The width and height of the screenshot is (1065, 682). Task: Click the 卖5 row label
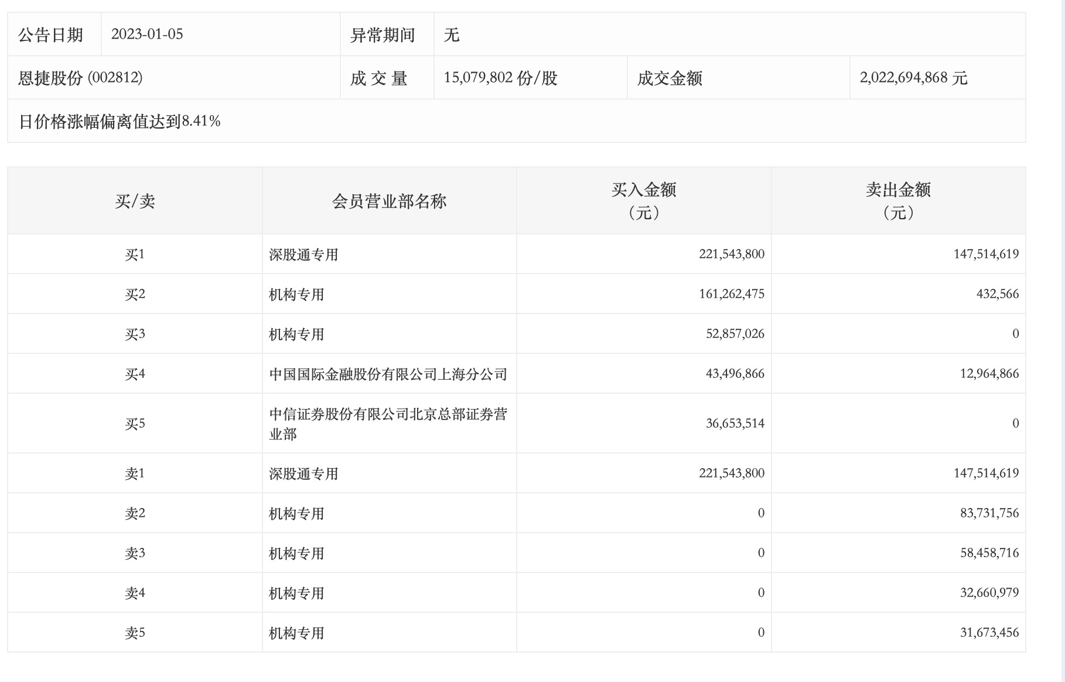click(135, 633)
